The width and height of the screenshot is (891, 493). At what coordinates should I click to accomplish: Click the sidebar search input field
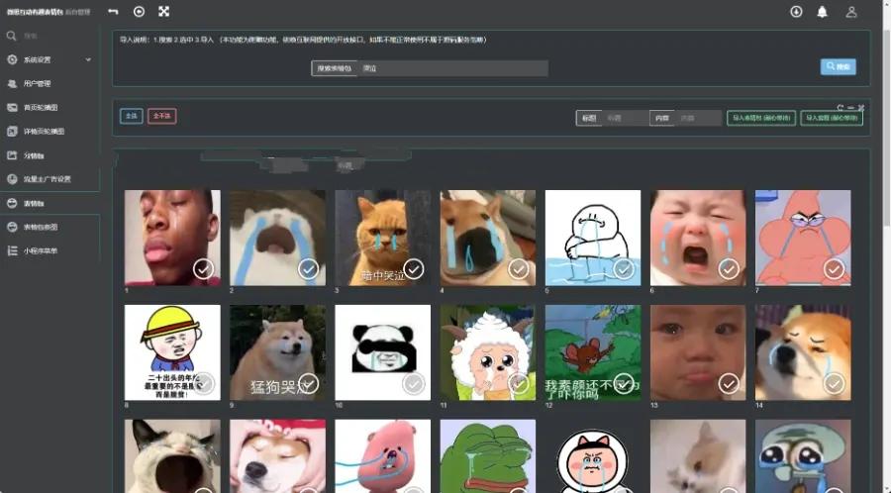[x=56, y=36]
